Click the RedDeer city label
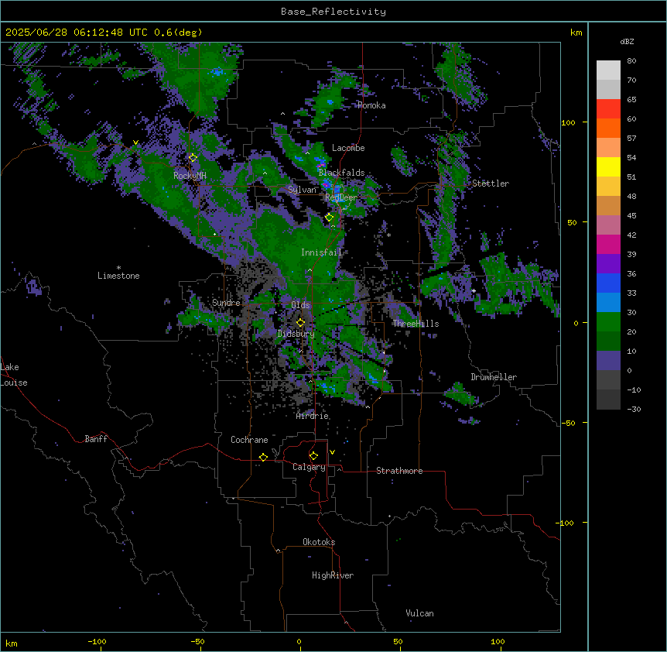This screenshot has height=652, width=667. click(341, 197)
